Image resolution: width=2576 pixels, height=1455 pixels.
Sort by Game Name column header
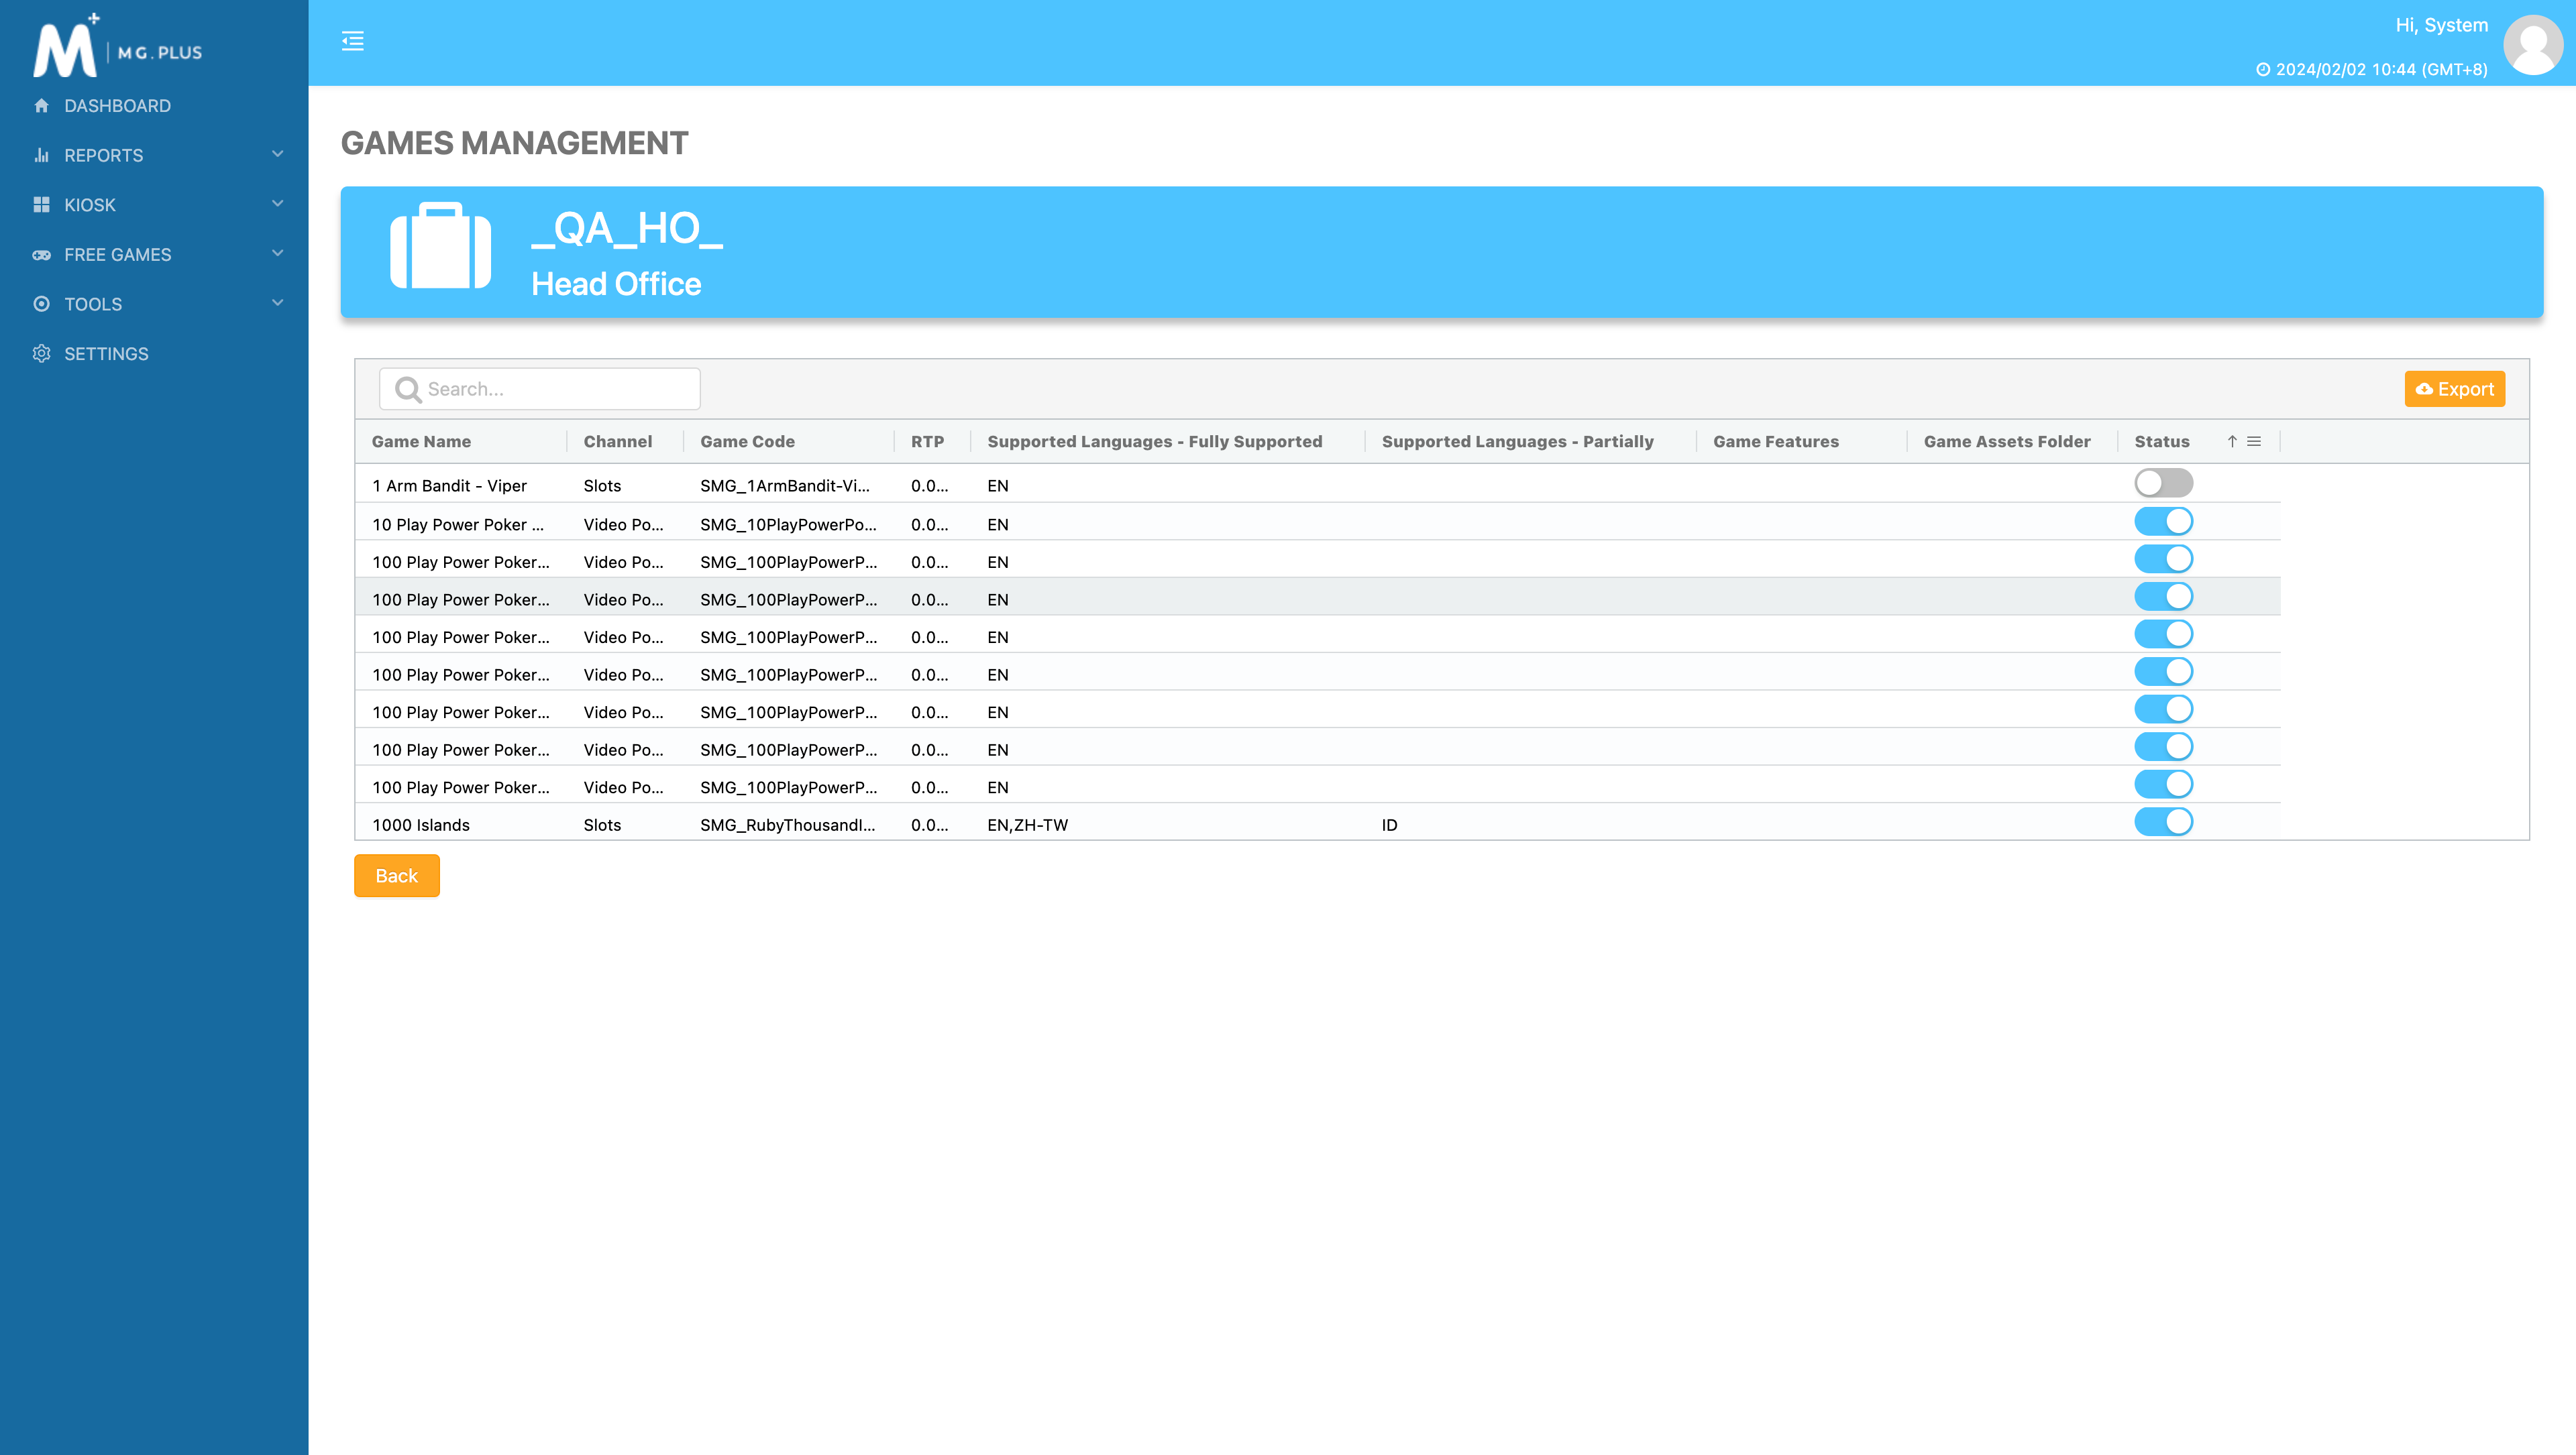click(x=421, y=442)
